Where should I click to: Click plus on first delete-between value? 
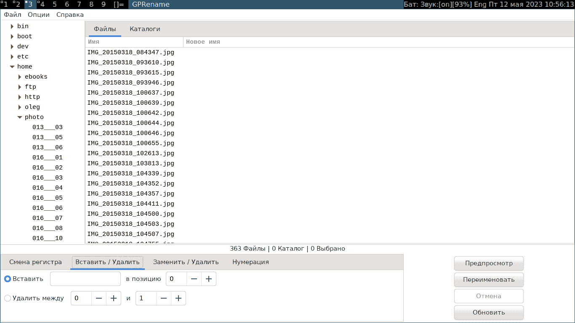(114, 298)
